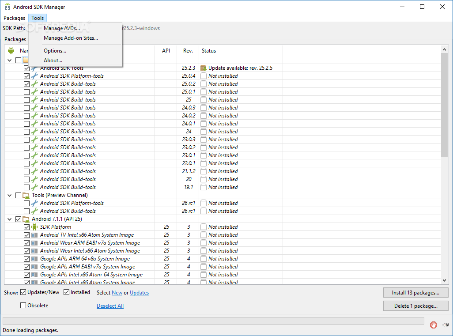The width and height of the screenshot is (453, 336).
Task: Click the Android Wear ARM EABI v7a image icon
Action: [34, 243]
